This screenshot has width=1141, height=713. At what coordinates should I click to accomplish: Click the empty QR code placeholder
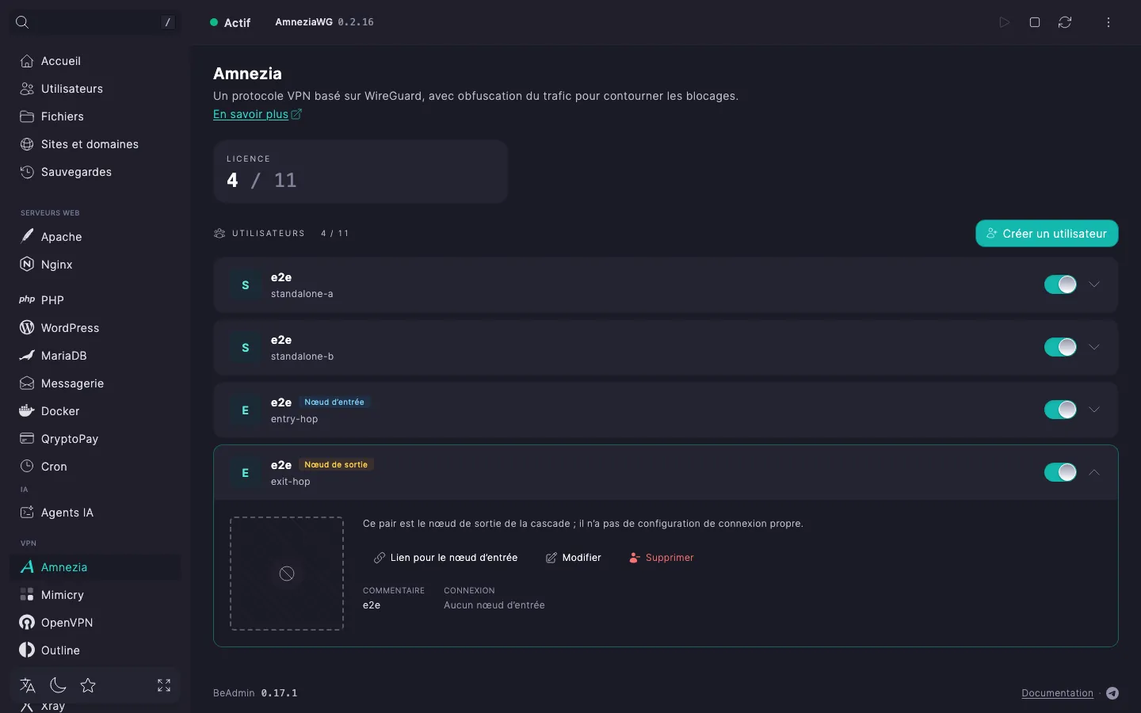pyautogui.click(x=287, y=574)
